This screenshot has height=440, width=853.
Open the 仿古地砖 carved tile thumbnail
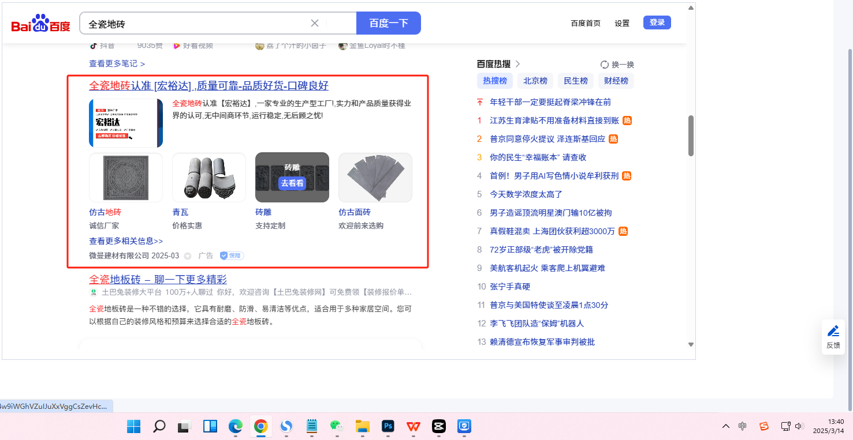pos(126,178)
